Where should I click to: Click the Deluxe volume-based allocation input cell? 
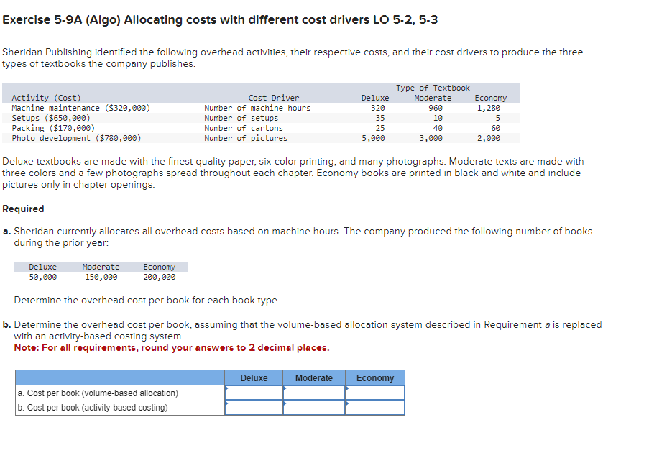(x=254, y=393)
